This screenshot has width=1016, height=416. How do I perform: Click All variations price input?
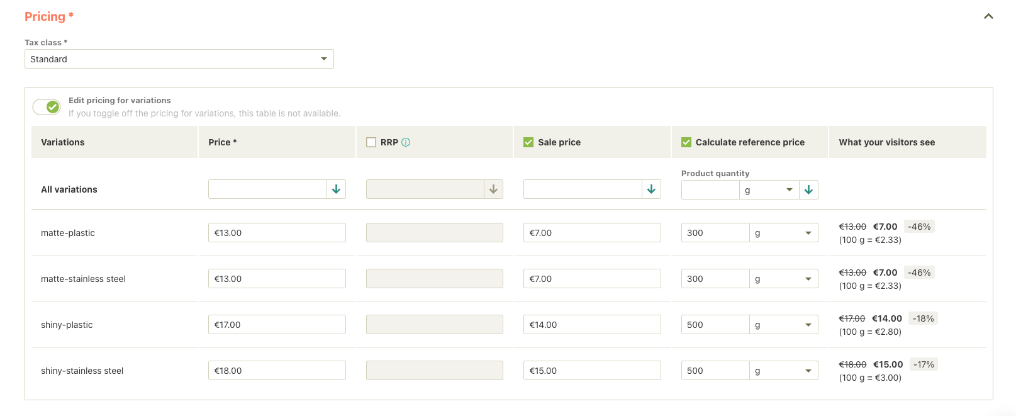(x=267, y=189)
